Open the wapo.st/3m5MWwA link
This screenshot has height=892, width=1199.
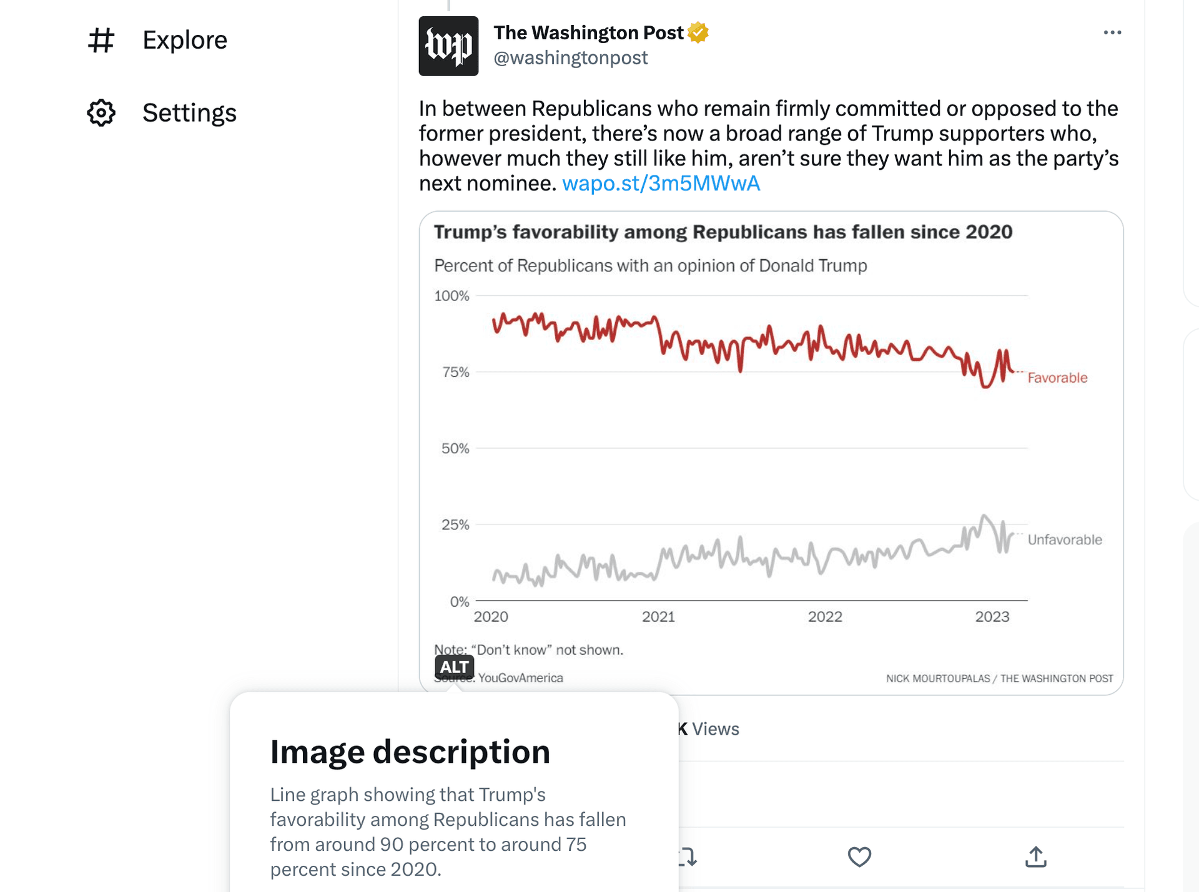tap(661, 182)
